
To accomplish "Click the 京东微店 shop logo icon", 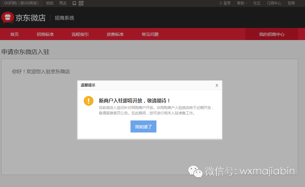I will [8, 17].
